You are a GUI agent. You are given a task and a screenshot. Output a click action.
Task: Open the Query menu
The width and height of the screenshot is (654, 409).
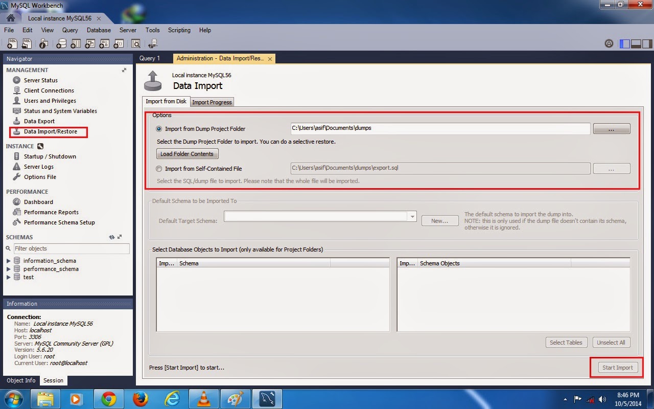click(70, 30)
